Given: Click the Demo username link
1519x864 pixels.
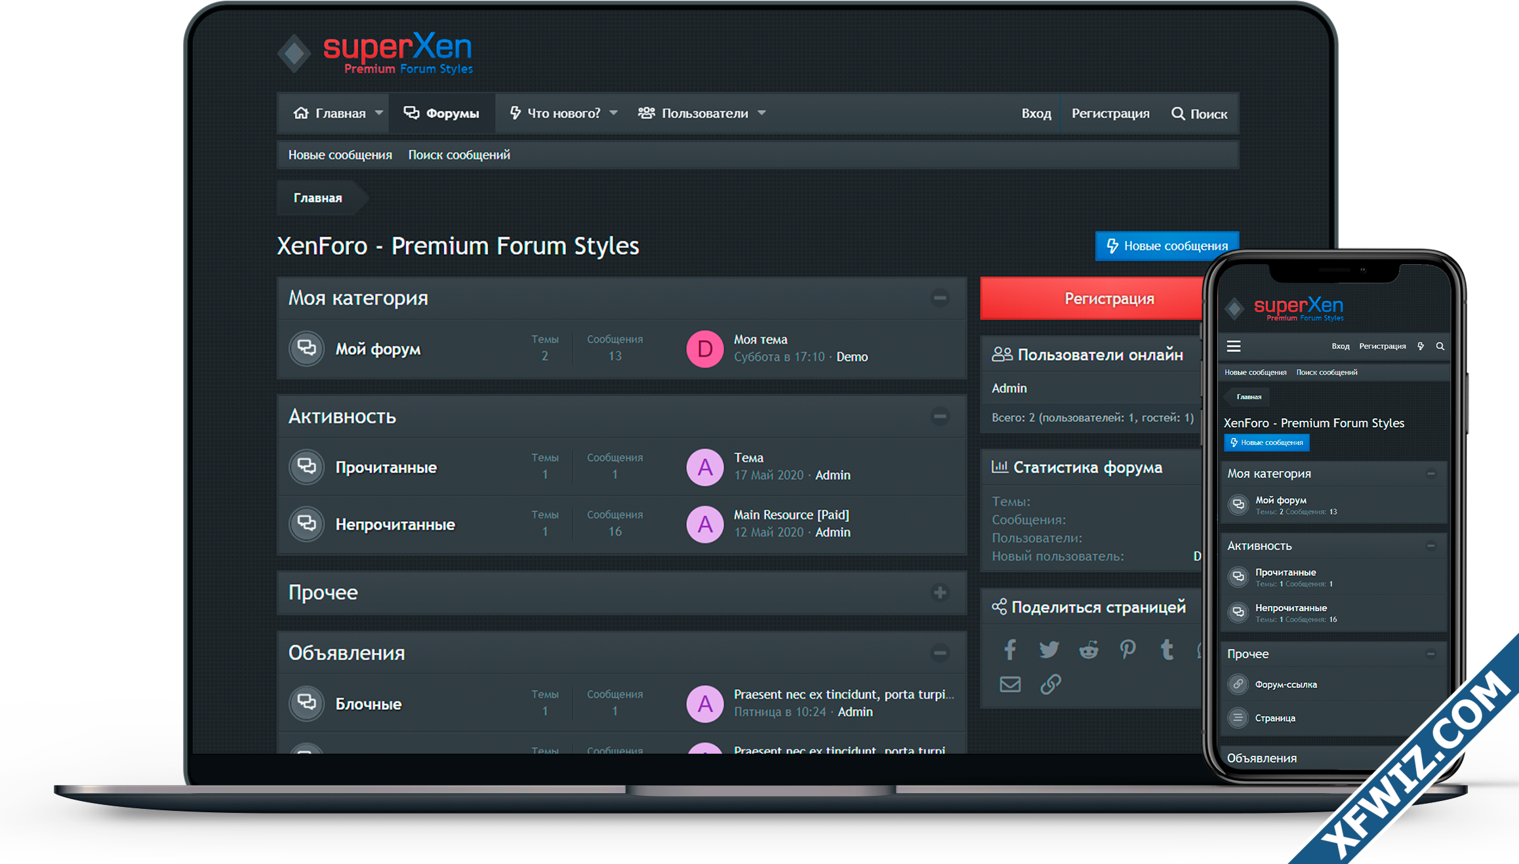Looking at the screenshot, I should [x=852, y=357].
